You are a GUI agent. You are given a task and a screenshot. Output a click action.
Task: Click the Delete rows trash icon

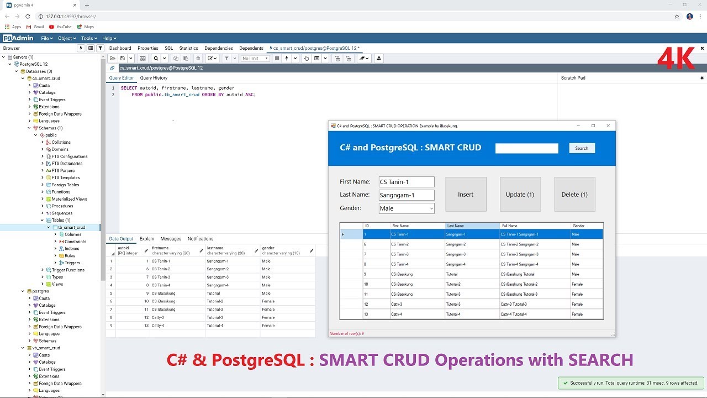(198, 58)
